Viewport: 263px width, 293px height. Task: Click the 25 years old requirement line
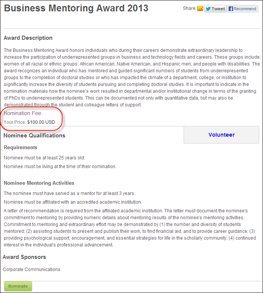[x=44, y=158]
